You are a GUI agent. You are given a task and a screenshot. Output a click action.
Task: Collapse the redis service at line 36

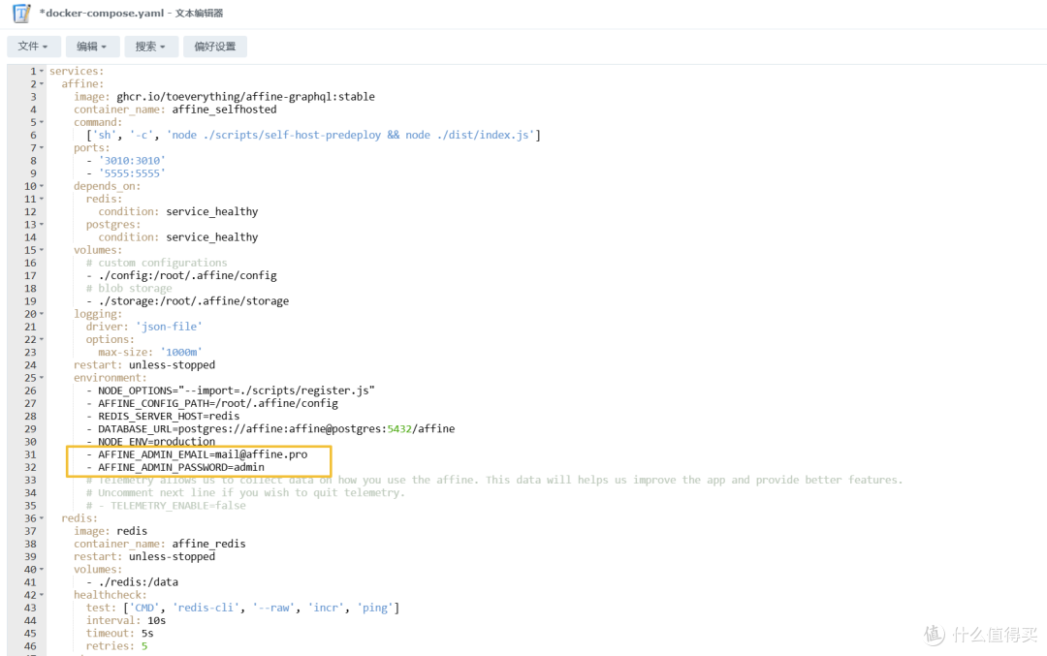(x=42, y=518)
